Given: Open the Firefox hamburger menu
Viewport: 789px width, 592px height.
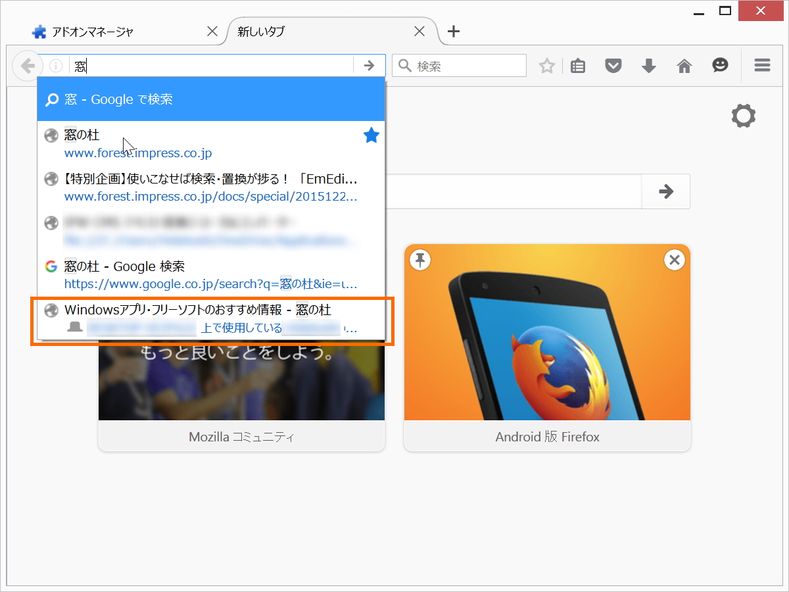Looking at the screenshot, I should pos(761,65).
